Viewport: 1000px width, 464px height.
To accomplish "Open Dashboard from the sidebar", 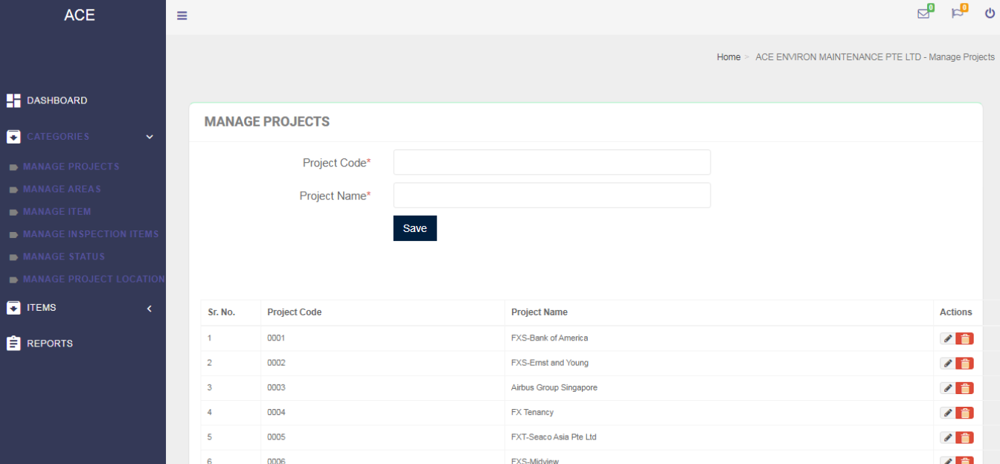I will click(57, 100).
